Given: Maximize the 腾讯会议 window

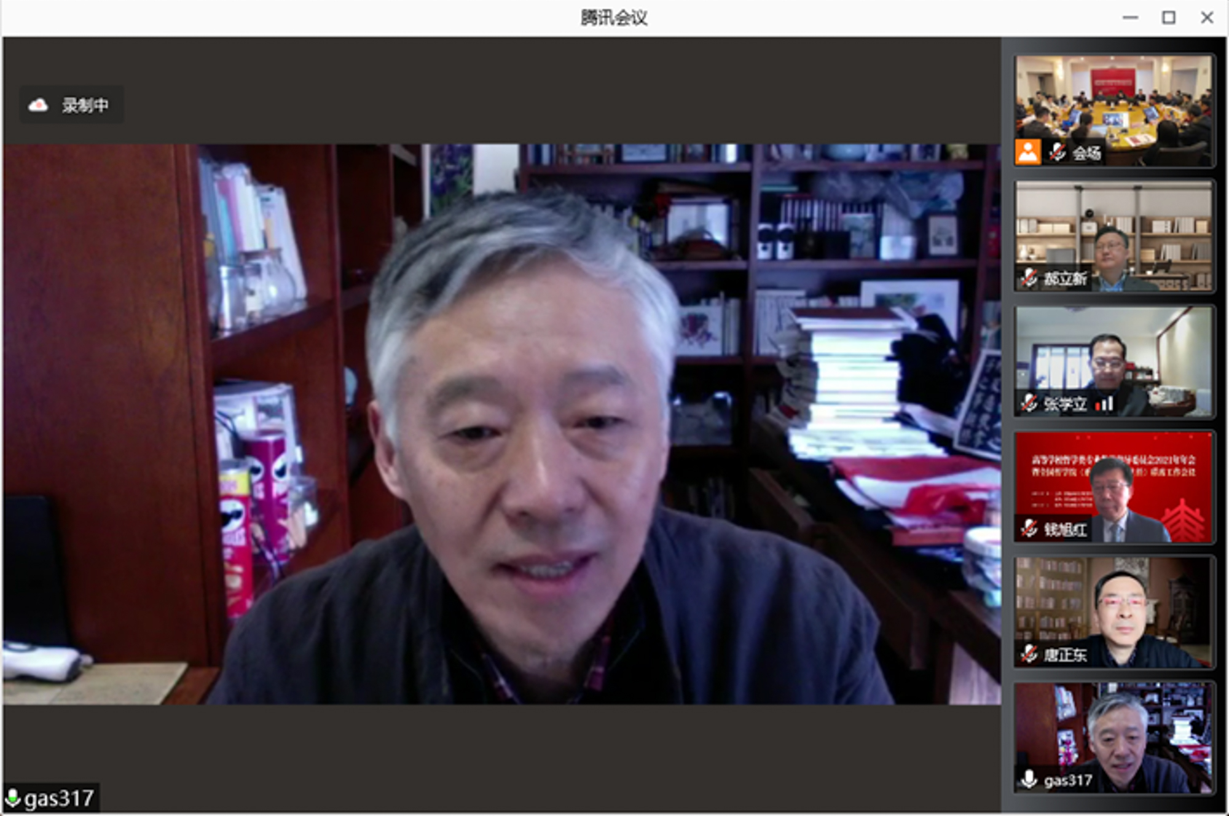Looking at the screenshot, I should [1169, 18].
